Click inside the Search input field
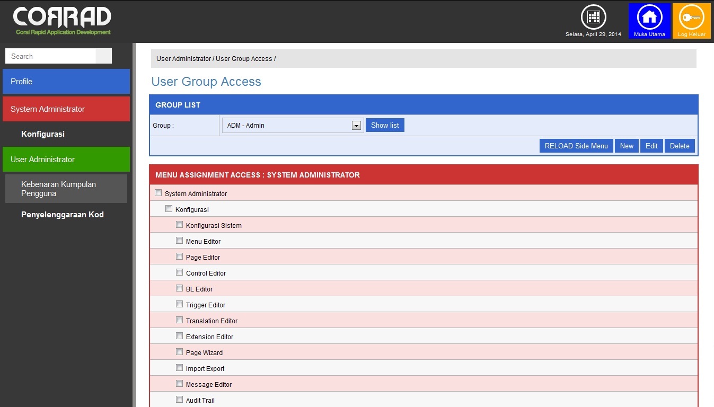This screenshot has height=407, width=714. coord(50,56)
